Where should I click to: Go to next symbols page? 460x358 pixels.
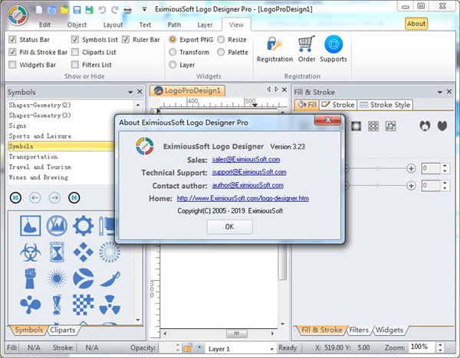click(x=54, y=198)
